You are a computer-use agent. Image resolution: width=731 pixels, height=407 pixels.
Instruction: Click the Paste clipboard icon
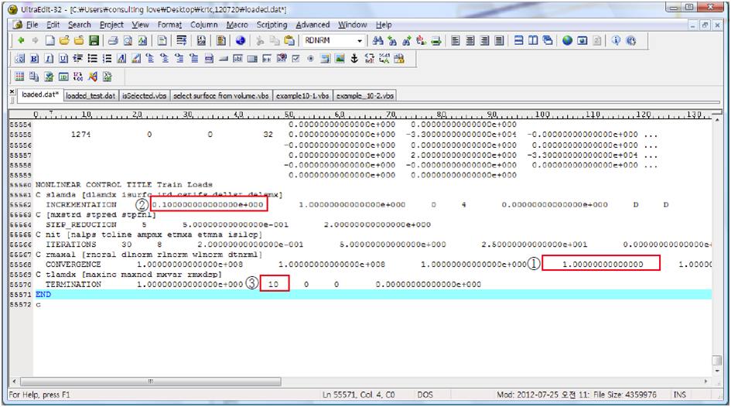click(x=289, y=41)
